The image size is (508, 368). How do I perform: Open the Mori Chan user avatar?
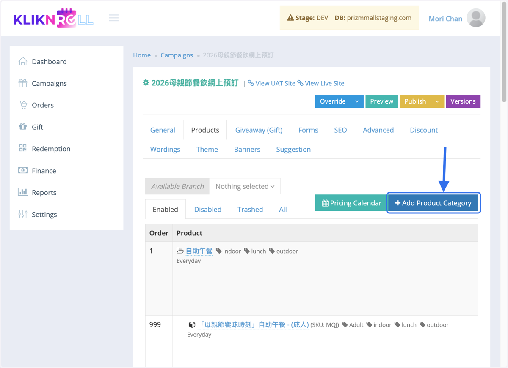[x=476, y=18]
